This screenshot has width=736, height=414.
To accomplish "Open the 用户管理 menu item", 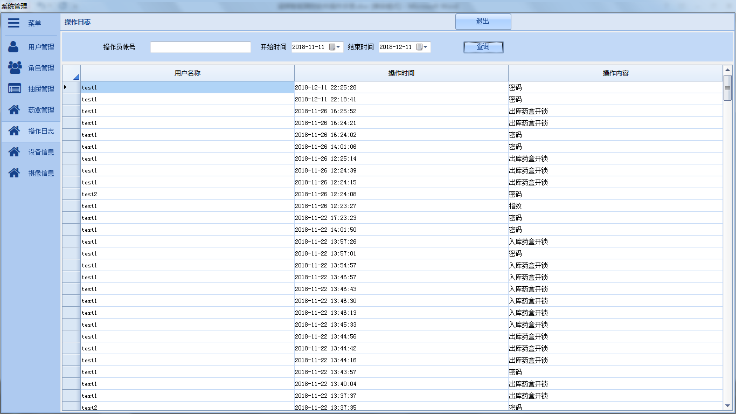I will [41, 47].
